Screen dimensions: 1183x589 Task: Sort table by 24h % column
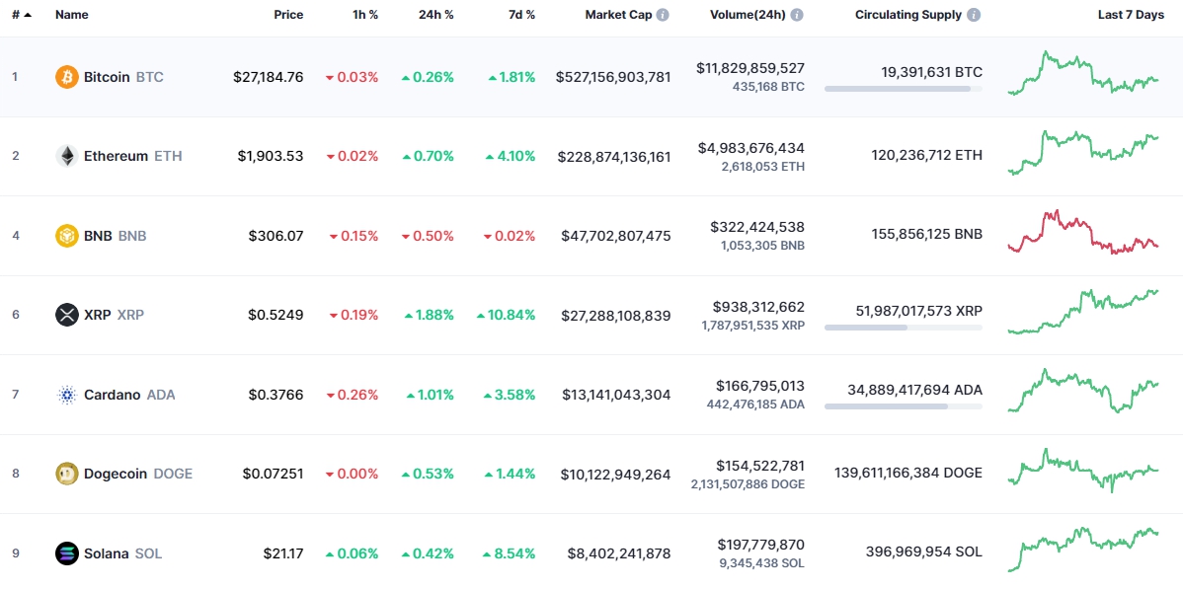click(436, 15)
